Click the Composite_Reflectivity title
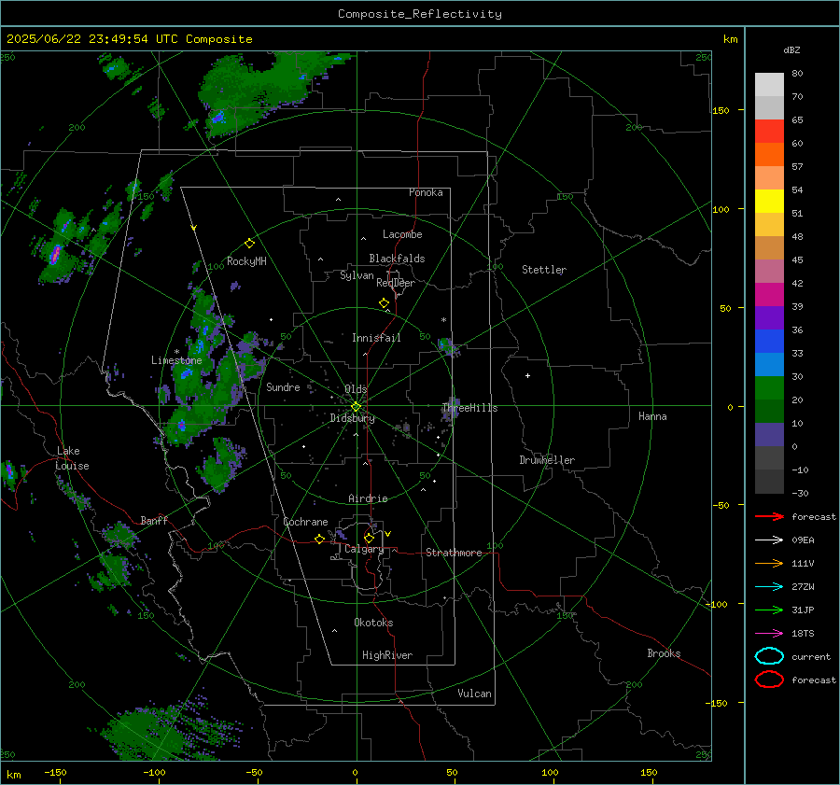Screen dimensions: 840x785 419,14
